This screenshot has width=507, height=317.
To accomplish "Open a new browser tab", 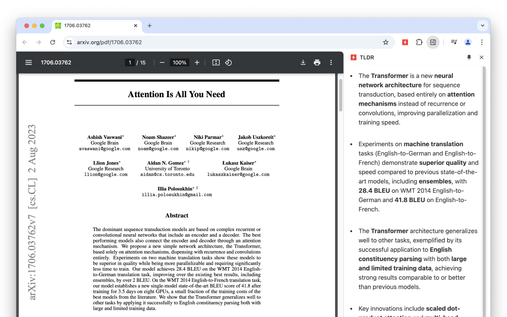I will coord(150,25).
